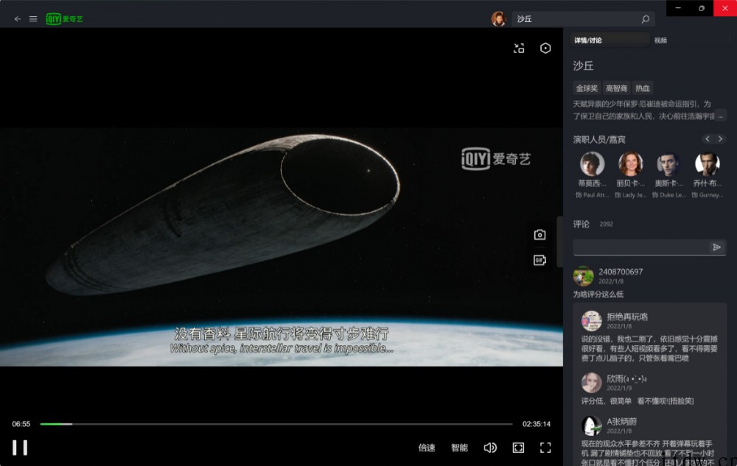This screenshot has height=466, width=737.
Task: Click the username 拒绝再玩咯
Action: coord(627,317)
